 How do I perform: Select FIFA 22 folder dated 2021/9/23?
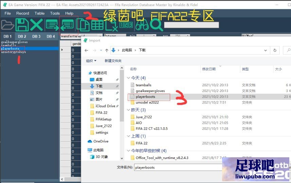pos(142,143)
